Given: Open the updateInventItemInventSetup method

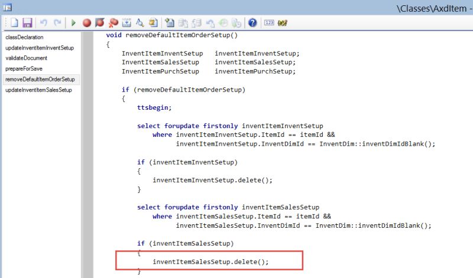Looking at the screenshot, I should [x=40, y=48].
